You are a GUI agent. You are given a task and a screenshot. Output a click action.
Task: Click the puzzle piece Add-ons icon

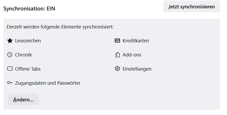117,55
